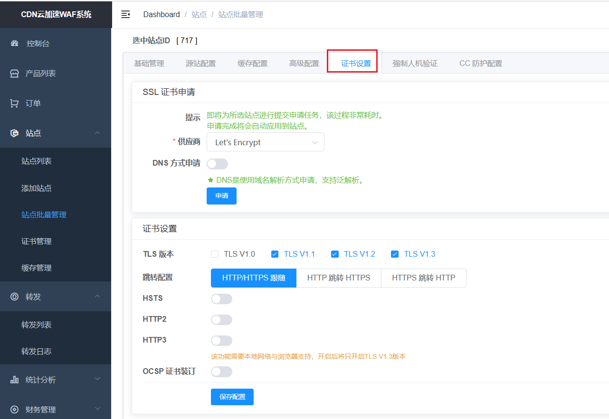The height and width of the screenshot is (419, 609).
Task: Click the 产品列表 store icon
Action: pos(14,74)
